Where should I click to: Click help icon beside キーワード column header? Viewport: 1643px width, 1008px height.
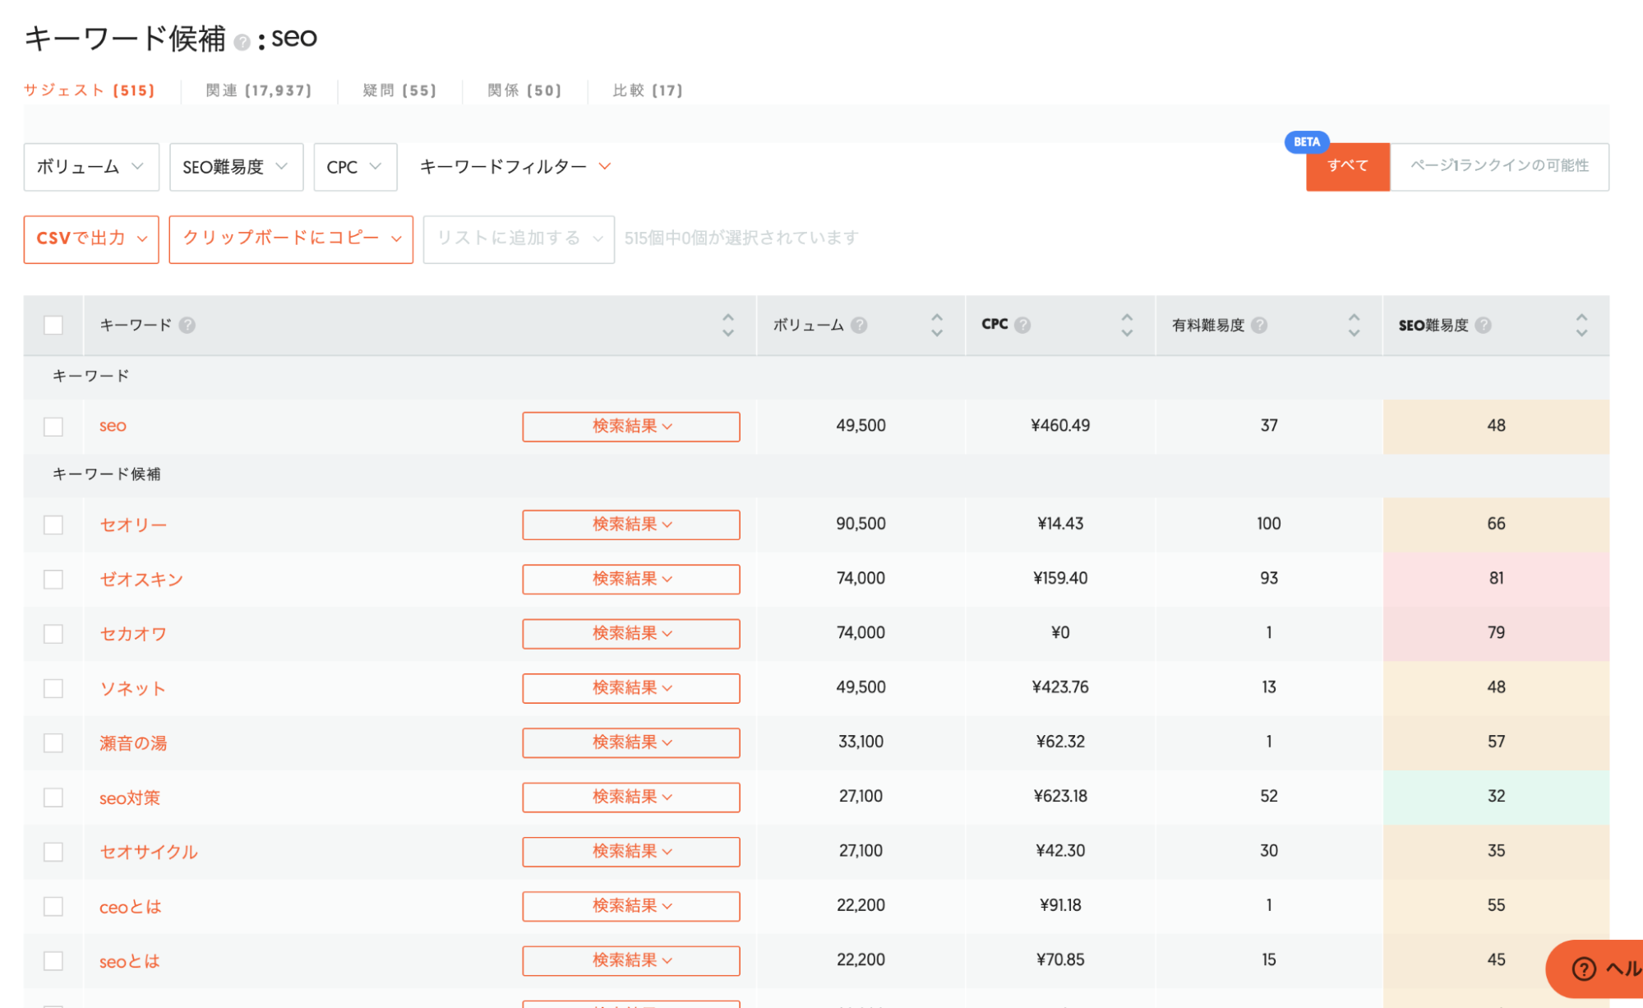click(x=187, y=325)
